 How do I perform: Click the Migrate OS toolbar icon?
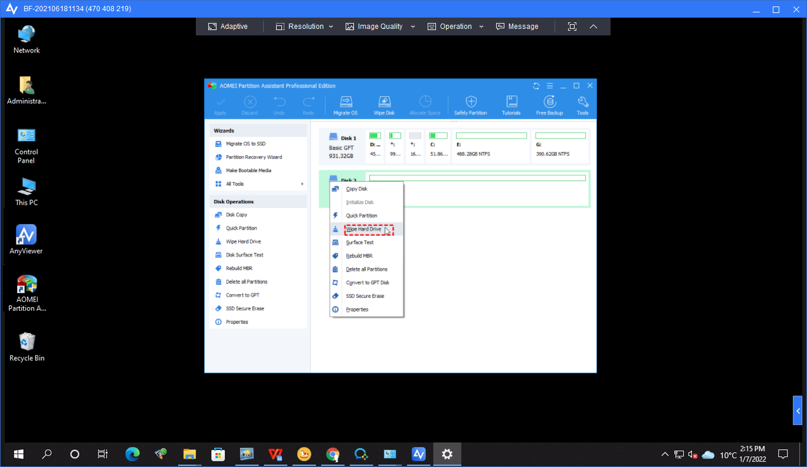[346, 105]
